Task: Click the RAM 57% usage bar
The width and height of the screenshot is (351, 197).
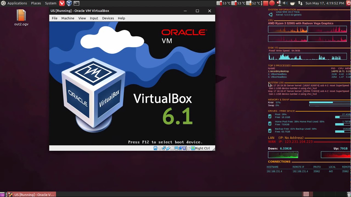Action: pyautogui.click(x=330, y=102)
